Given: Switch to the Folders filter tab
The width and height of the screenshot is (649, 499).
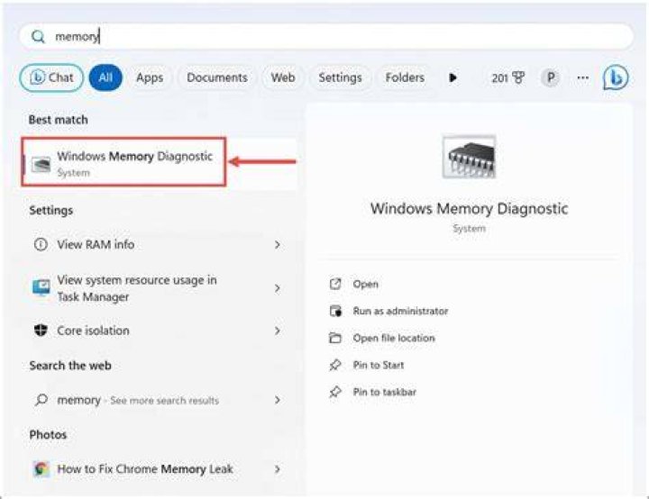Looking at the screenshot, I should point(405,77).
